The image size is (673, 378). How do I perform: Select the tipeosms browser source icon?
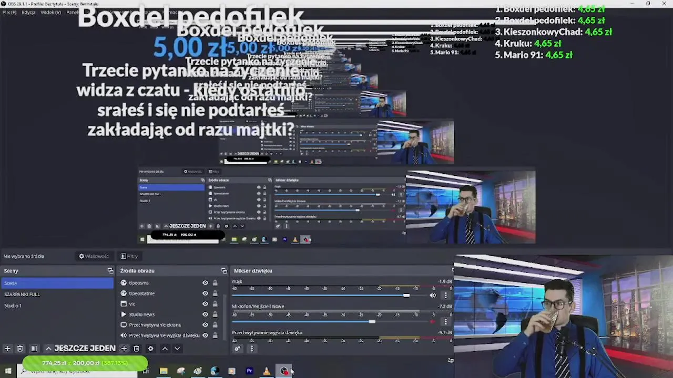click(124, 283)
